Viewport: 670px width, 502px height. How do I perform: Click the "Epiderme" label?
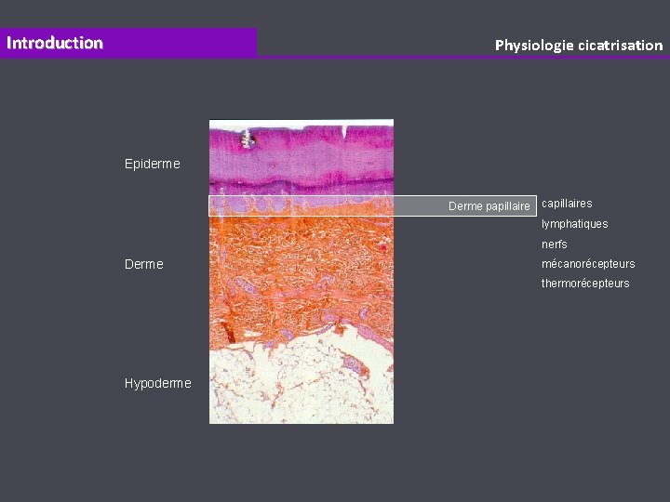[152, 164]
